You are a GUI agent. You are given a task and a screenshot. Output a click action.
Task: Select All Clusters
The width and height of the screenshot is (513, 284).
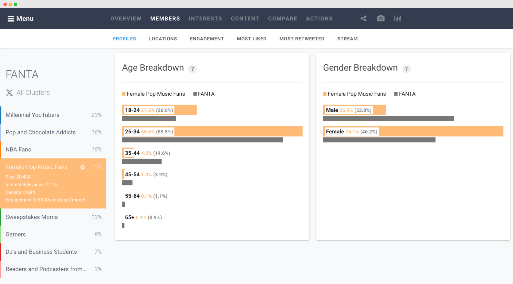[x=33, y=93]
